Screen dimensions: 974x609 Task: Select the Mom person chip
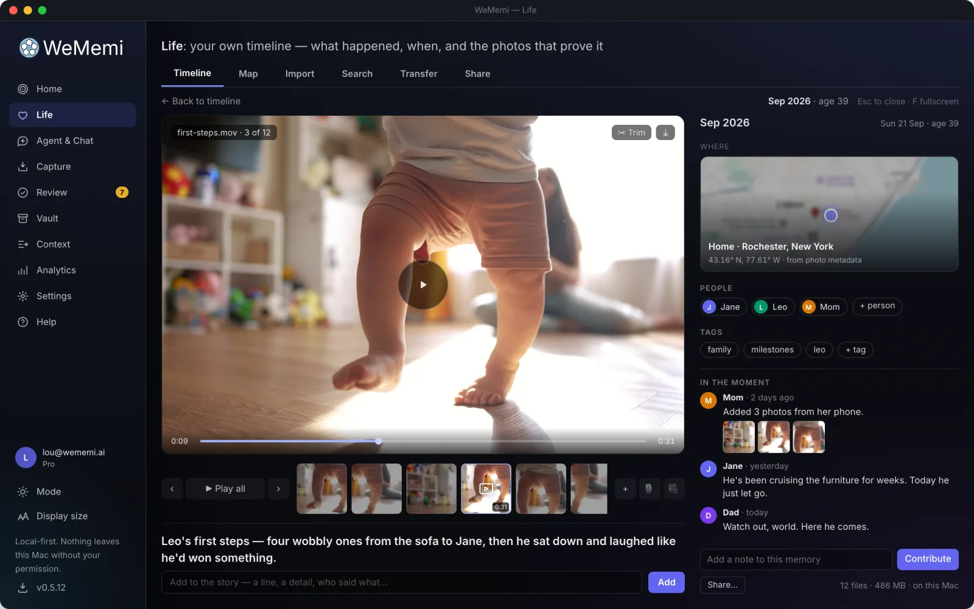[823, 307]
